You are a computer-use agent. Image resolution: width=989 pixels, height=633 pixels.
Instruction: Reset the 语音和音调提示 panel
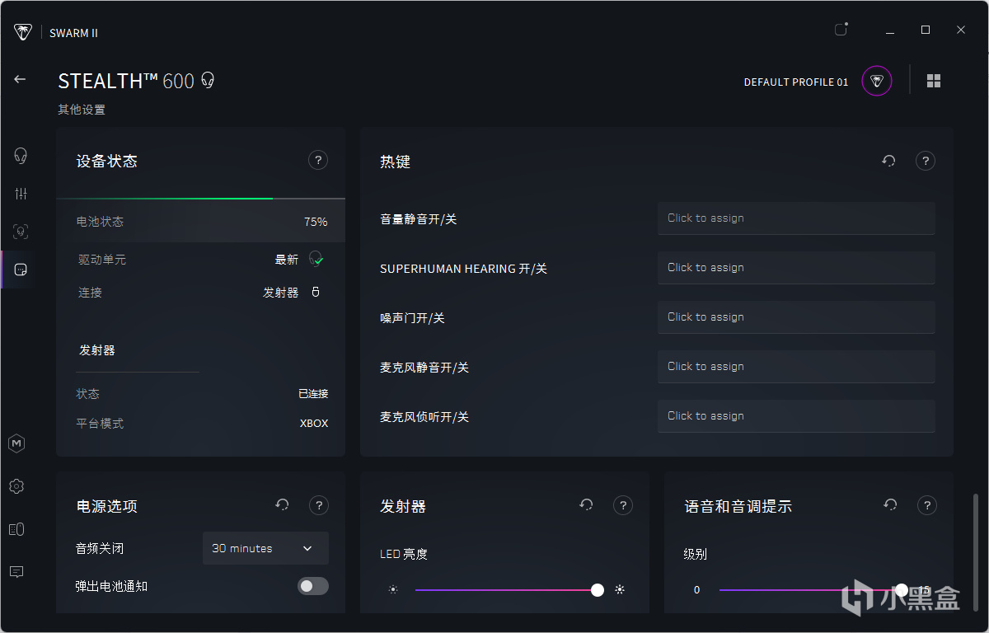[890, 505]
